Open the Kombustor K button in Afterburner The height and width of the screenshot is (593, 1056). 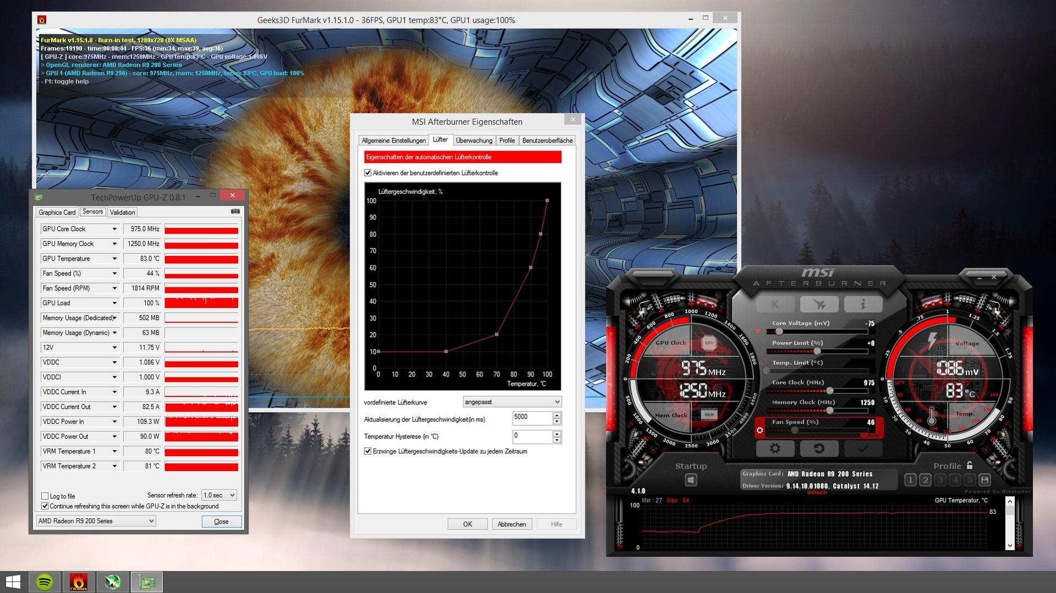775,304
